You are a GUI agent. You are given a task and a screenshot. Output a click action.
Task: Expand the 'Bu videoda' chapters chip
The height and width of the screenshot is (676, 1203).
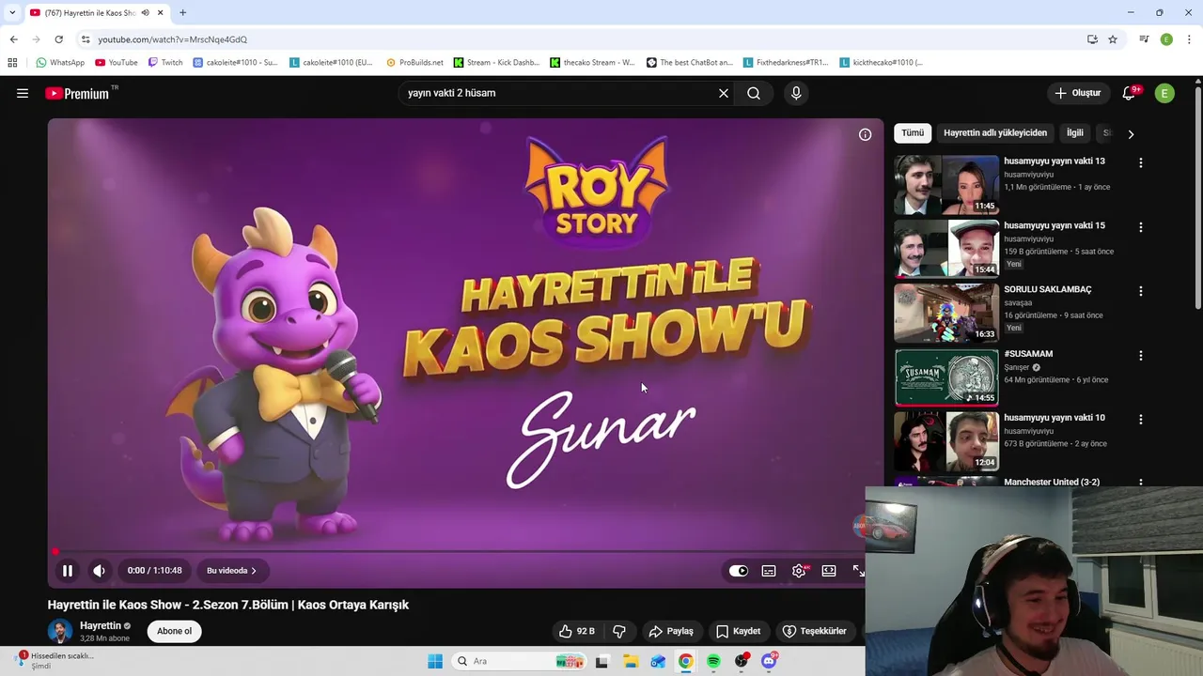coord(232,570)
